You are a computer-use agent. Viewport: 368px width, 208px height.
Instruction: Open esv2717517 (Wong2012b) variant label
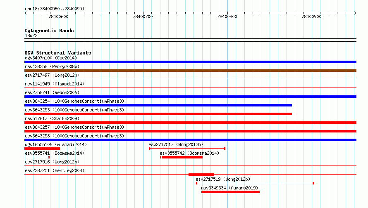pos(176,144)
